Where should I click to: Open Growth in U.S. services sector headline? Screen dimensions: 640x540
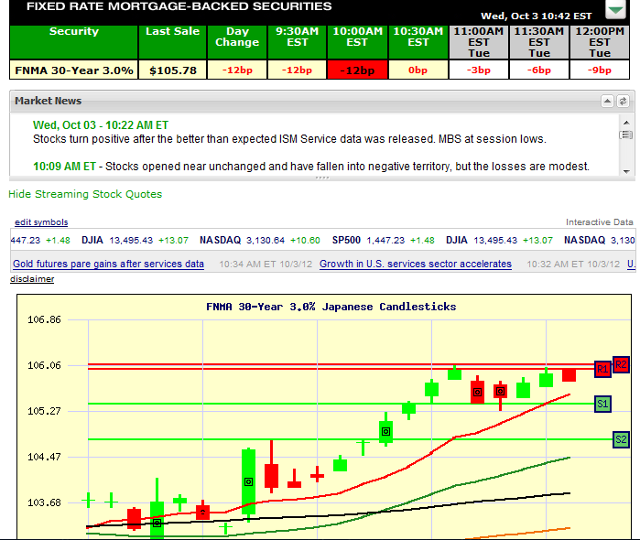416,264
